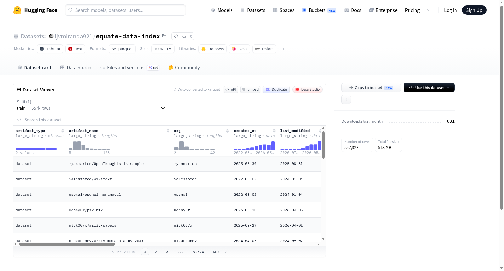
Task: Click the 2025-08-30 created_at cell
Action: click(255, 164)
